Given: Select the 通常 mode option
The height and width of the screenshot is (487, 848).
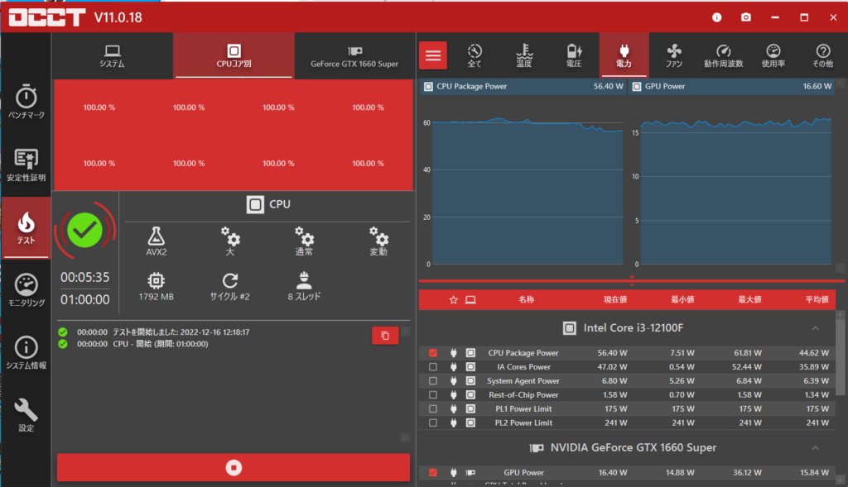Looking at the screenshot, I should (304, 241).
